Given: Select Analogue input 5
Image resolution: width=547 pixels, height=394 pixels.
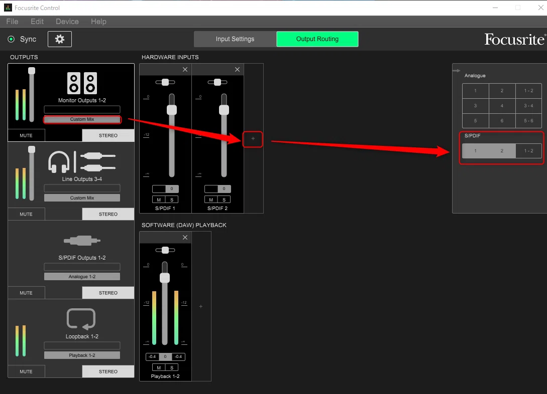Looking at the screenshot, I should click(476, 121).
